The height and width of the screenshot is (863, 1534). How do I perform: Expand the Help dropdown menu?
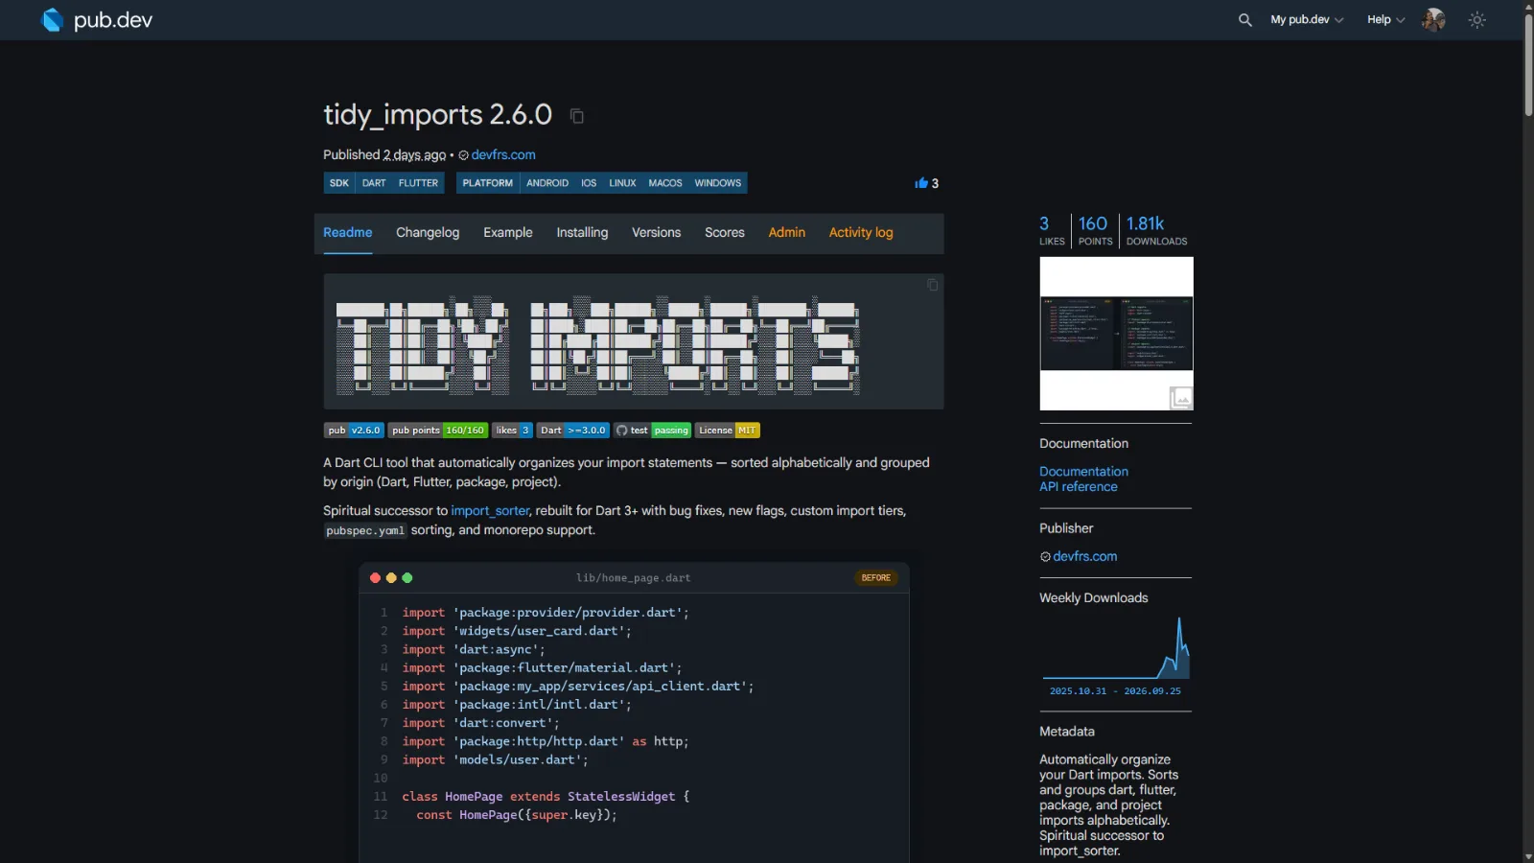coord(1385,19)
